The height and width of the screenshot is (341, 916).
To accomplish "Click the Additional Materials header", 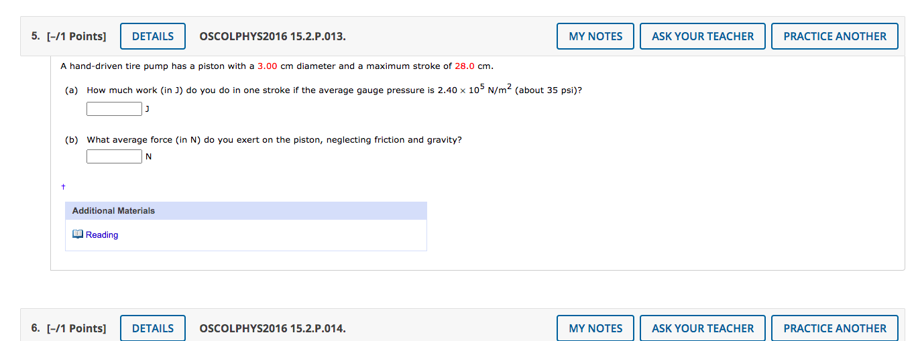I will 246,211.
